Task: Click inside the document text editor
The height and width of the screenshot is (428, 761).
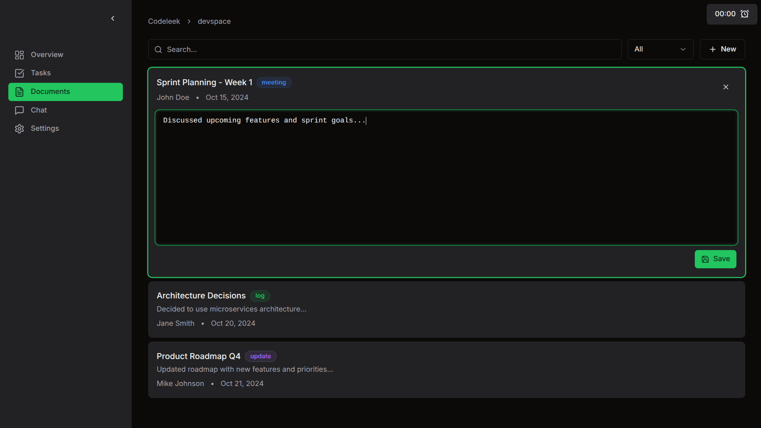Action: click(x=446, y=178)
